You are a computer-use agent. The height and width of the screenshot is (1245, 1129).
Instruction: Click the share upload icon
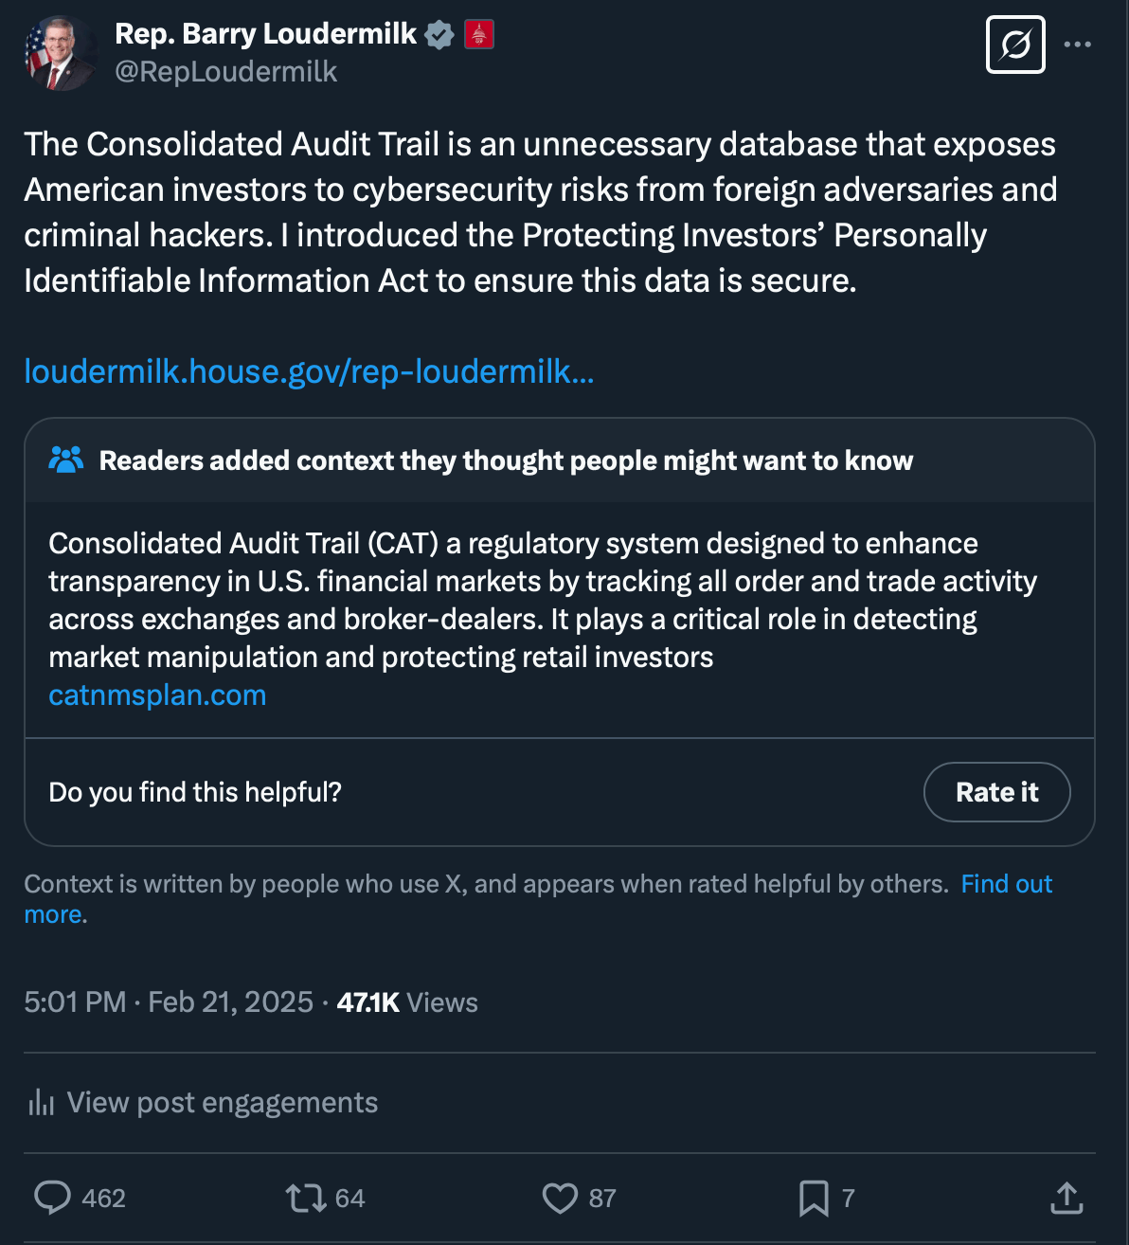1066,1198
